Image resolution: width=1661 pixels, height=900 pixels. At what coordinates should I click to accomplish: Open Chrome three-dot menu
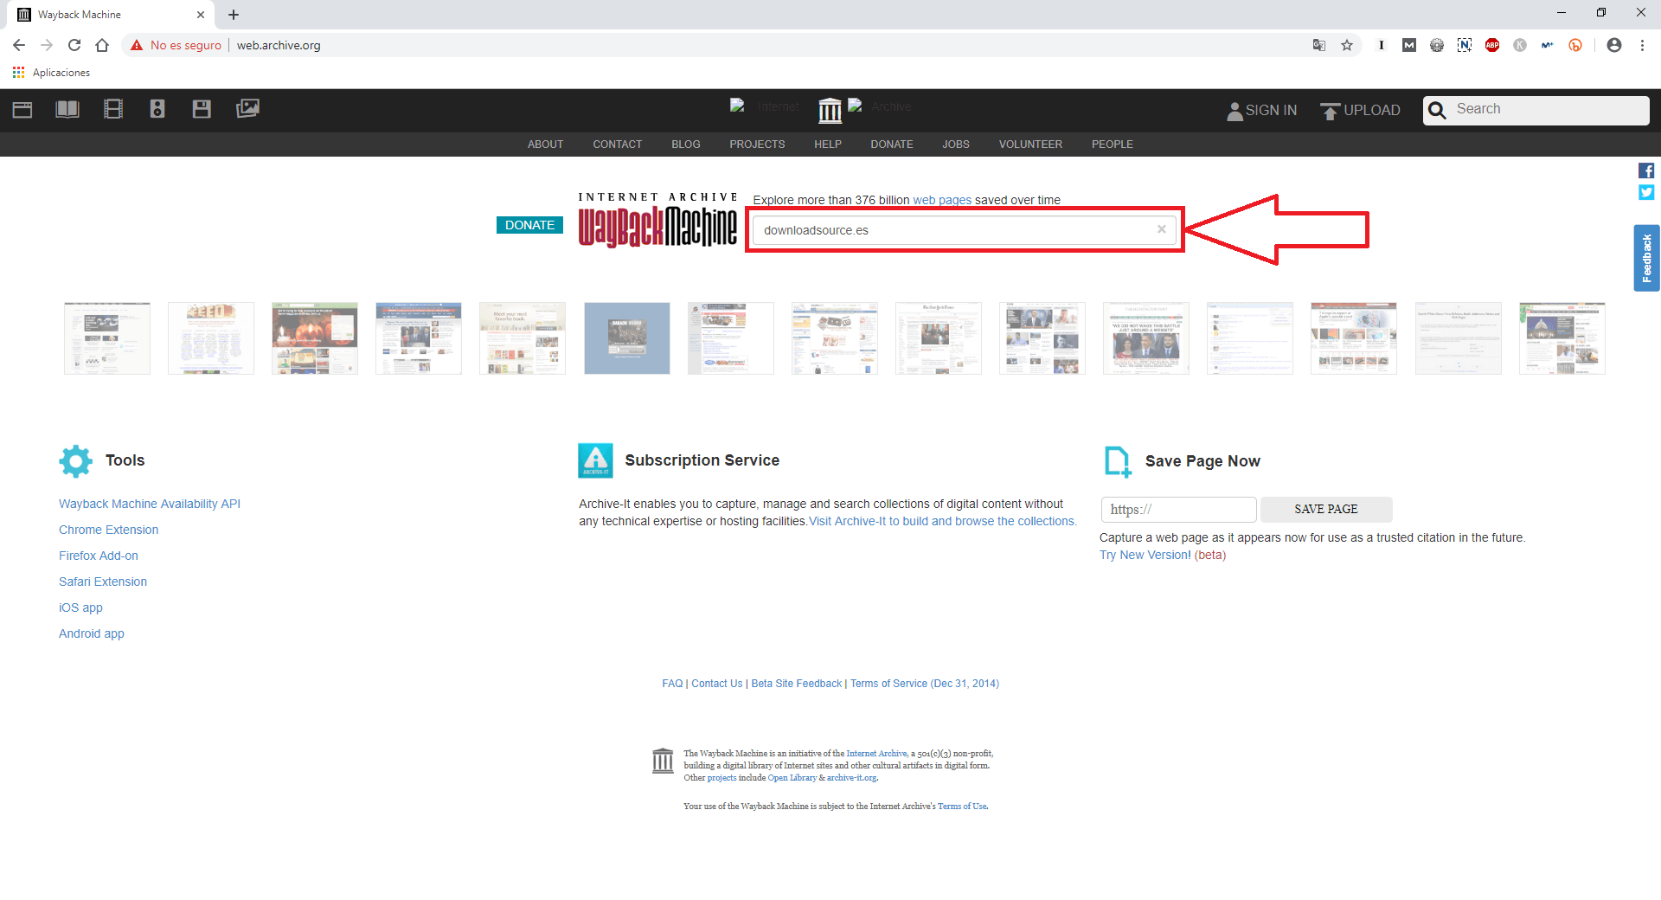(x=1642, y=45)
